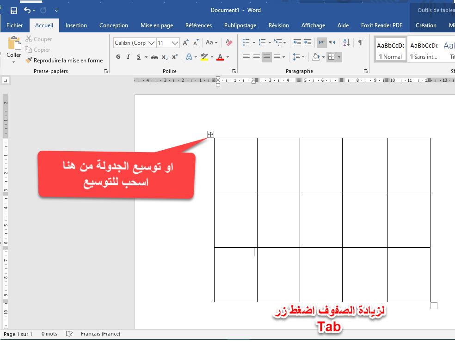455x342 pixels.
Task: Enable centered paragraph alignment
Action: pyautogui.click(x=256, y=56)
